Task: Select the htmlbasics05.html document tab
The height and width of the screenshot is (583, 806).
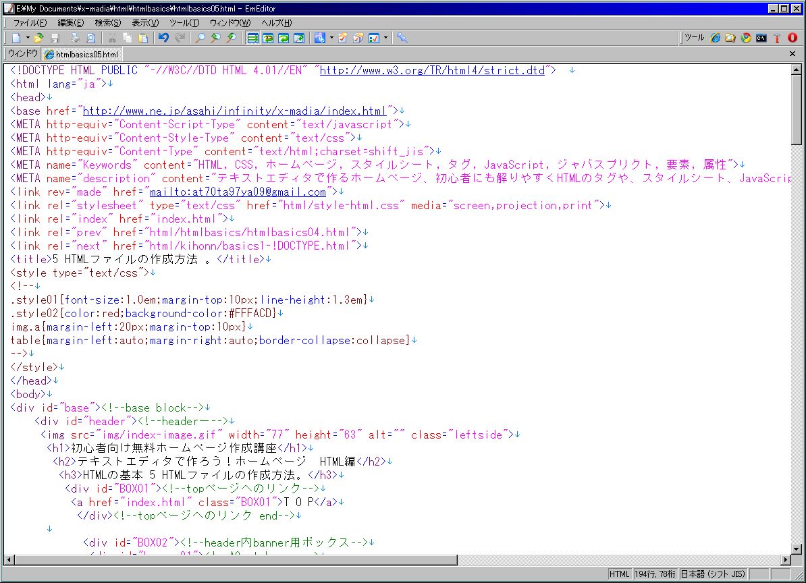Action: (x=82, y=55)
